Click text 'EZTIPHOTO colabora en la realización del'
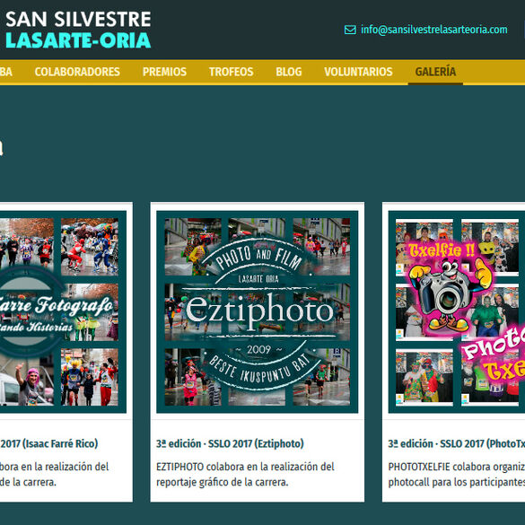 click(245, 467)
